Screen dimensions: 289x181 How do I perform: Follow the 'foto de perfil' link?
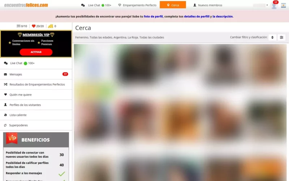coord(153,16)
